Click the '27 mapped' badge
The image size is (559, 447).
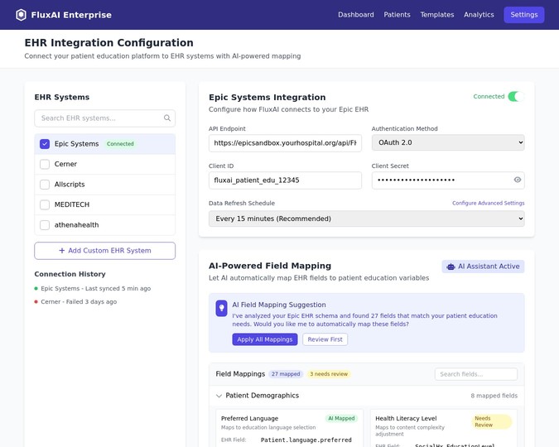286,374
